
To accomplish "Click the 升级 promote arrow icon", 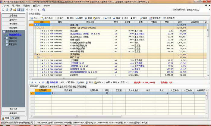I will pos(105,18).
